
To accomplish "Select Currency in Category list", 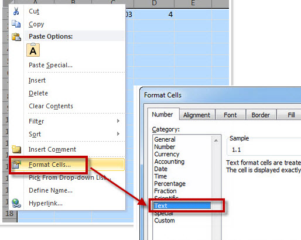I will 167,154.
